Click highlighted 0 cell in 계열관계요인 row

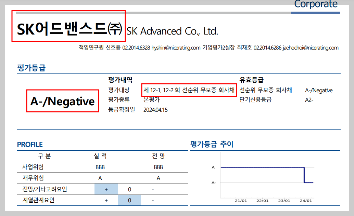129,200
